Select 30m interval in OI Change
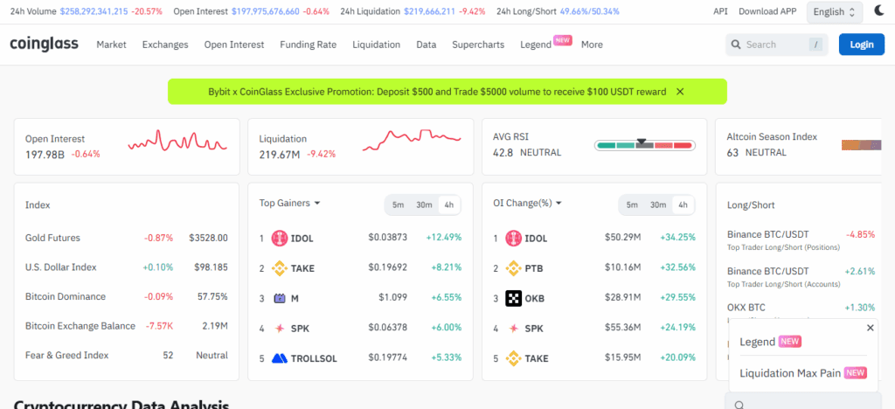 (x=658, y=205)
